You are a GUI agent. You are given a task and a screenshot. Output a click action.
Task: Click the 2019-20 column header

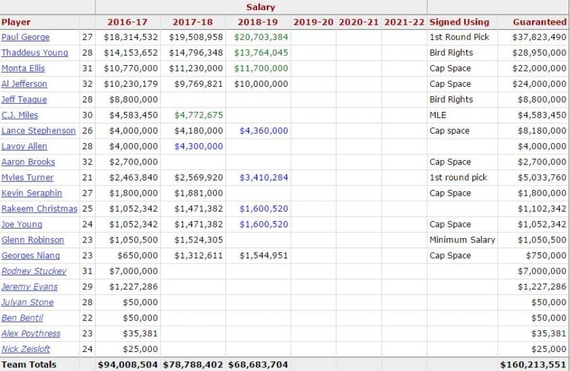click(x=313, y=22)
